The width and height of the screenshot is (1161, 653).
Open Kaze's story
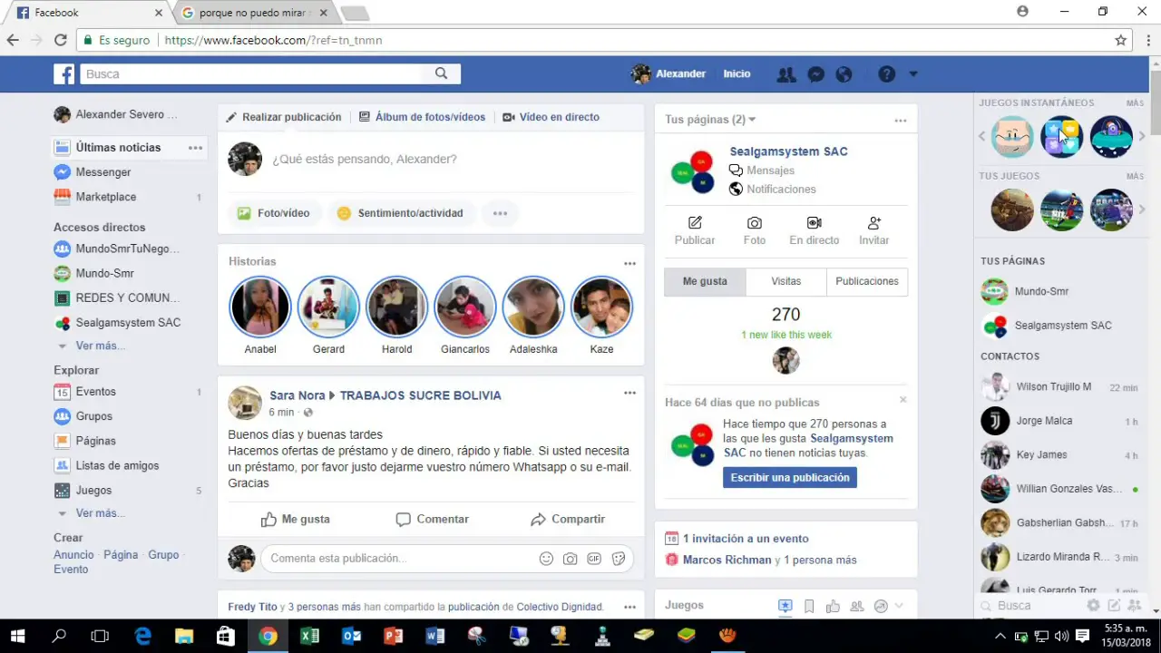[601, 307]
